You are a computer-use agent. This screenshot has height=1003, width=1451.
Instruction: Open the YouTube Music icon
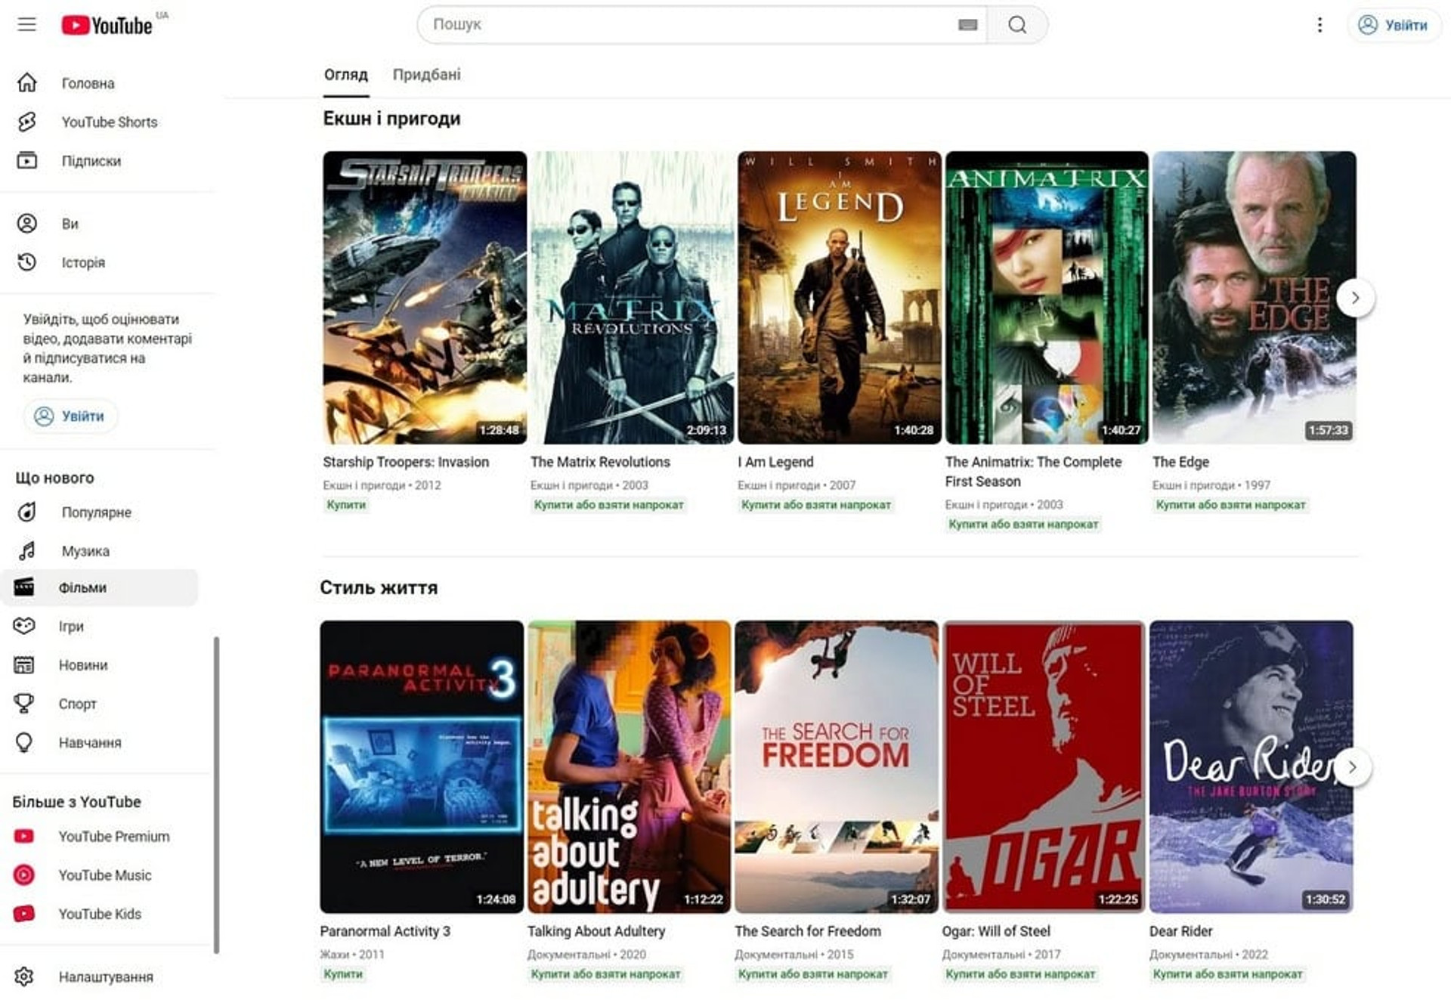24,875
